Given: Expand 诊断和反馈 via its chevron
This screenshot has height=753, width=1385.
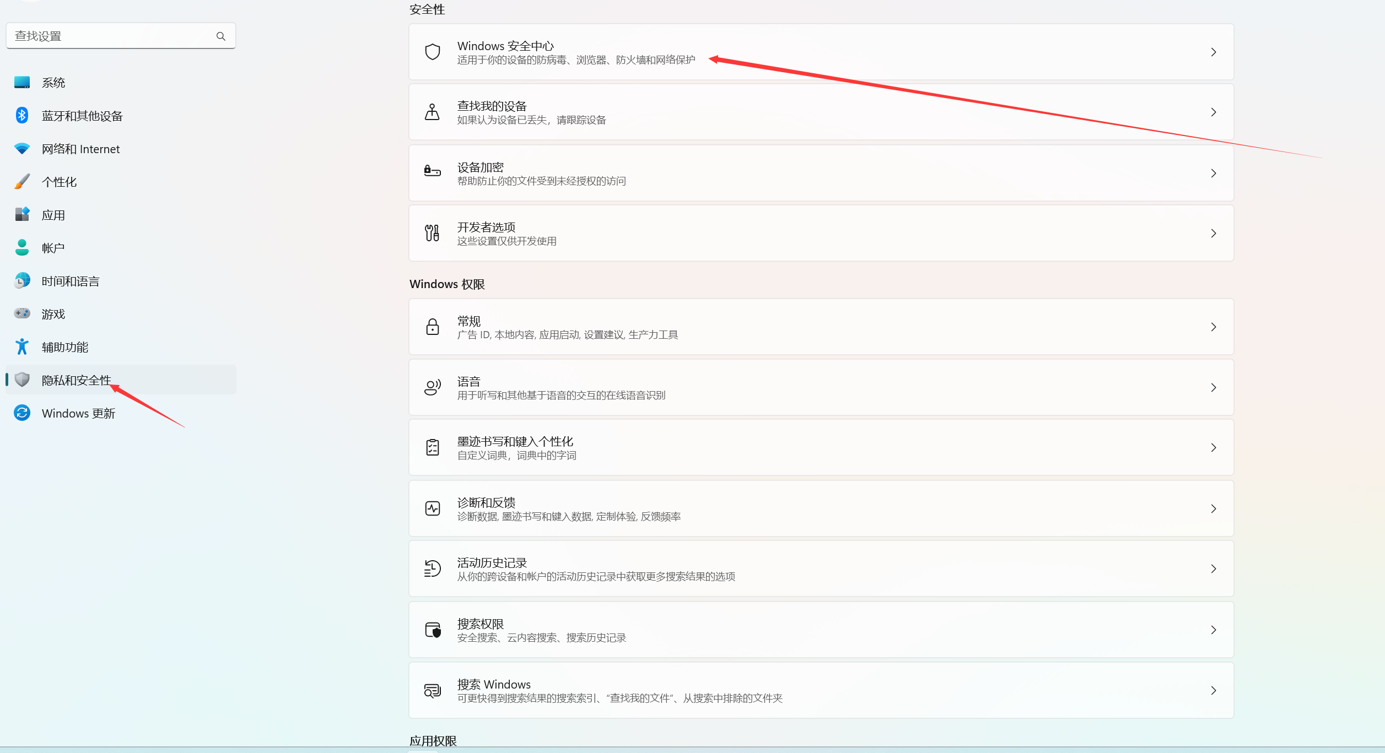Looking at the screenshot, I should click(x=1214, y=509).
